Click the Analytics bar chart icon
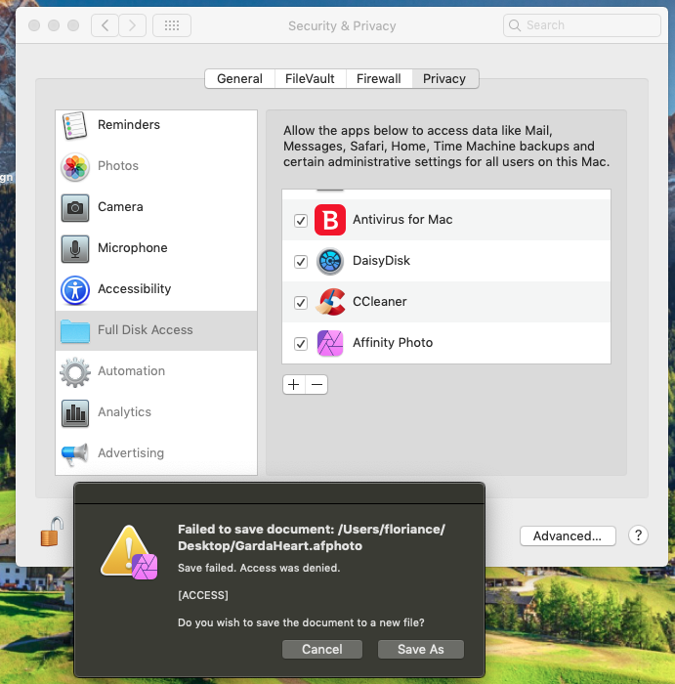Image resolution: width=675 pixels, height=684 pixels. coord(75,412)
